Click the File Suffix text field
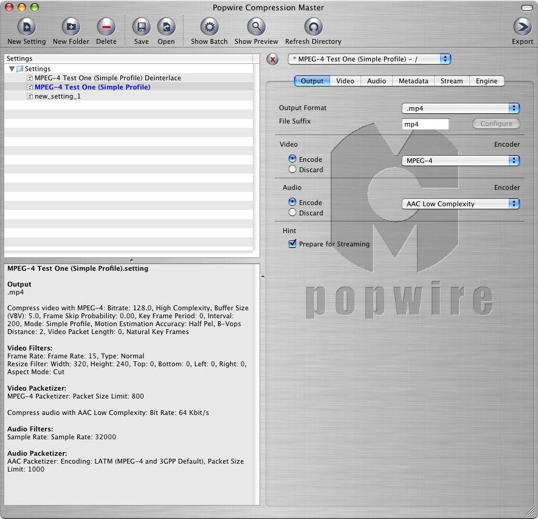 tap(426, 124)
